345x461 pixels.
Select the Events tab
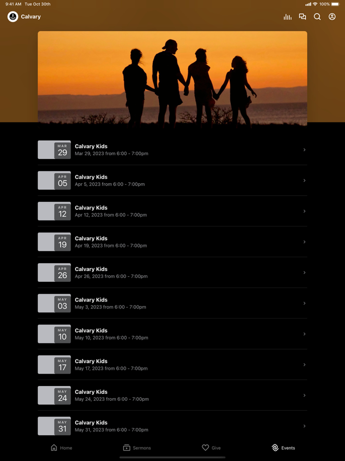click(x=283, y=448)
